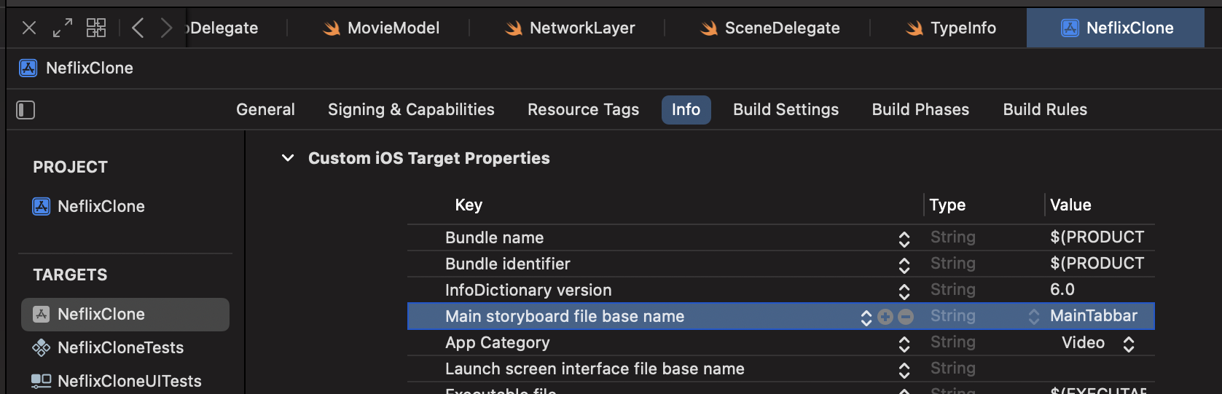The height and width of the screenshot is (394, 1222).
Task: Click the Key column header
Action: pyautogui.click(x=469, y=205)
